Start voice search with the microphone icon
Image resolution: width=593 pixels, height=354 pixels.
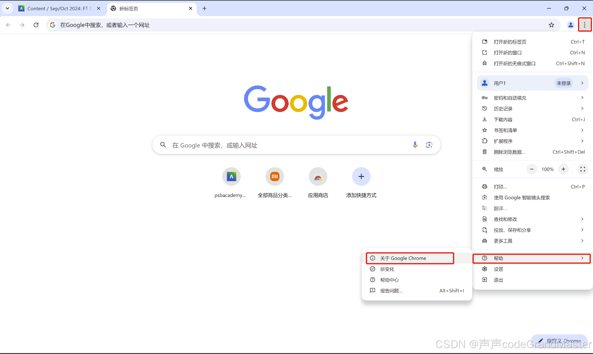tap(415, 145)
